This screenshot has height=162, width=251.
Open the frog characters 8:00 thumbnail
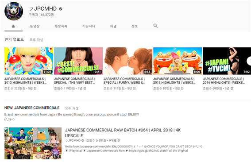178,61
